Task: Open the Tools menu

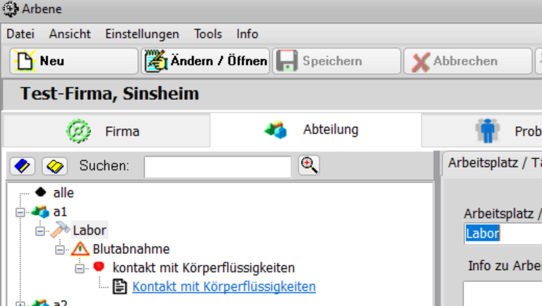Action: coord(208,34)
